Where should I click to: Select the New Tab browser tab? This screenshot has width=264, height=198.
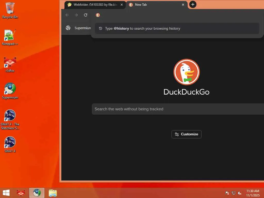156,5
